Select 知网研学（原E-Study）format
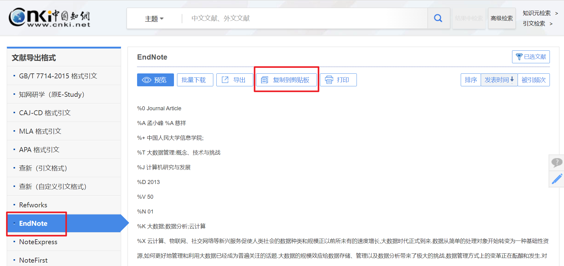 64,94
